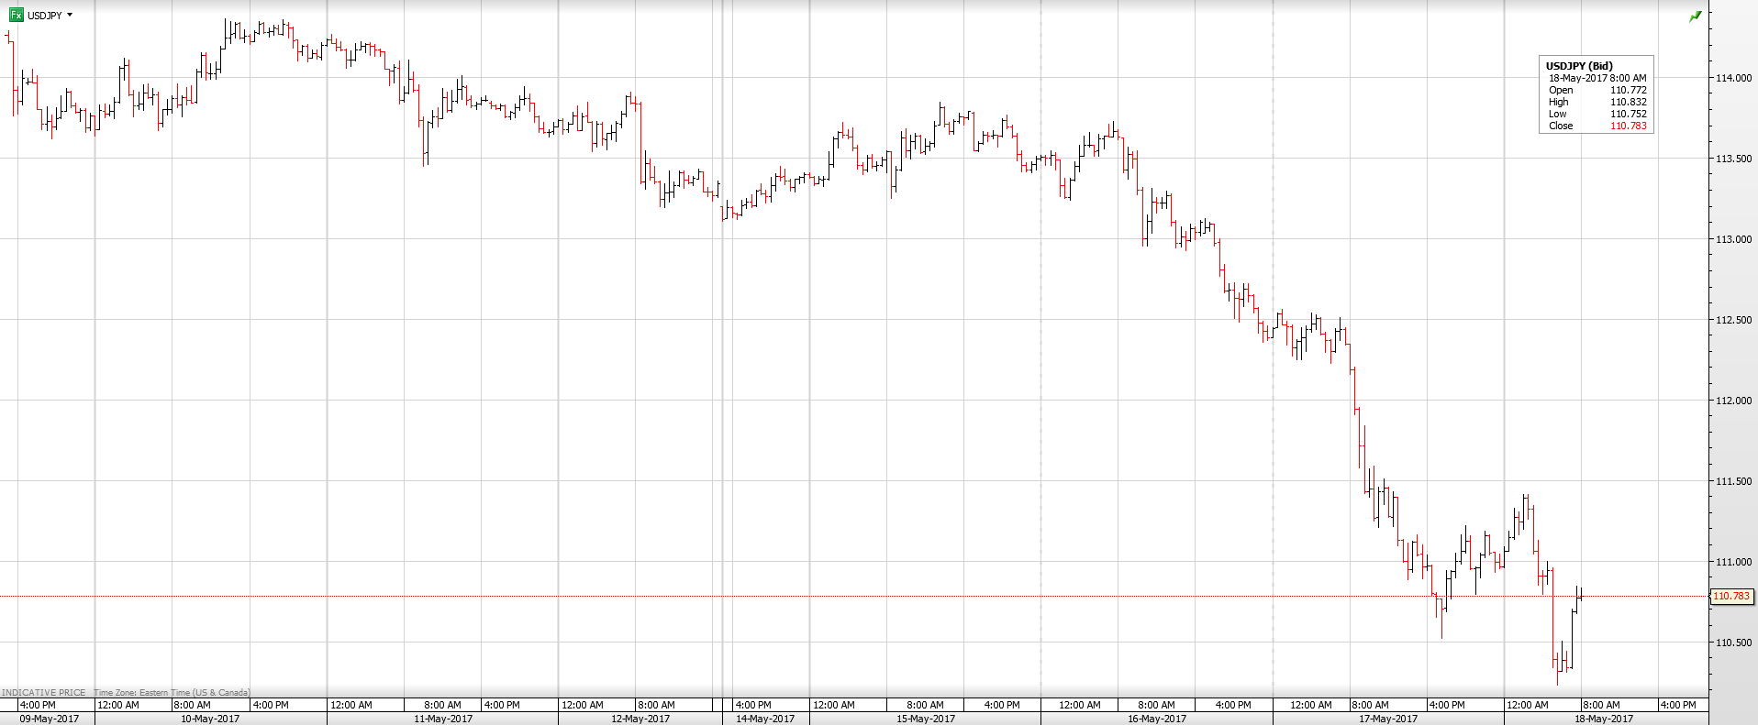
Task: Click the 114.000 price axis label
Action: 1733,79
